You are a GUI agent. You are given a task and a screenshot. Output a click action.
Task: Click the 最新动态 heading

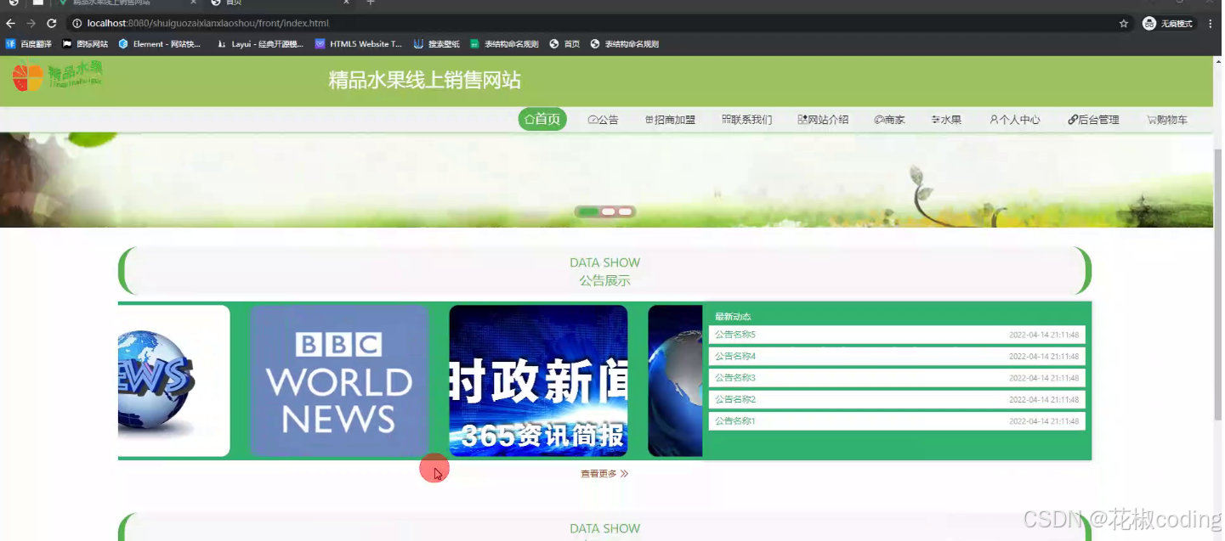733,317
